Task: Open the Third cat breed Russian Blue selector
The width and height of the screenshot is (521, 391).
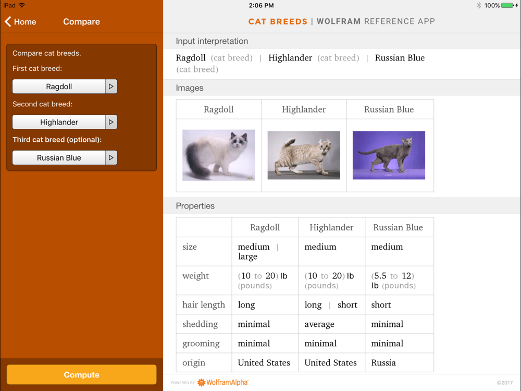Action: [59, 157]
